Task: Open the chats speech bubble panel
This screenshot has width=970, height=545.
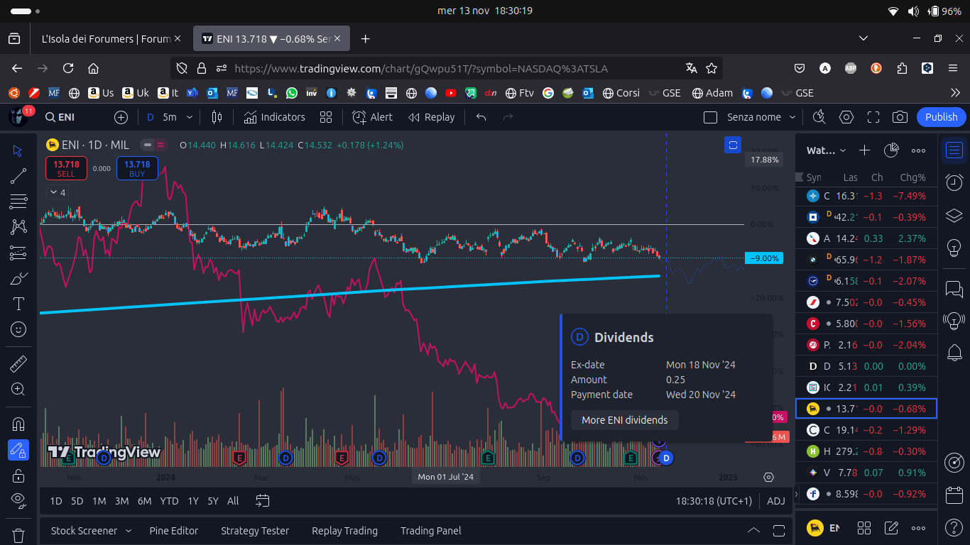Action: click(x=954, y=289)
